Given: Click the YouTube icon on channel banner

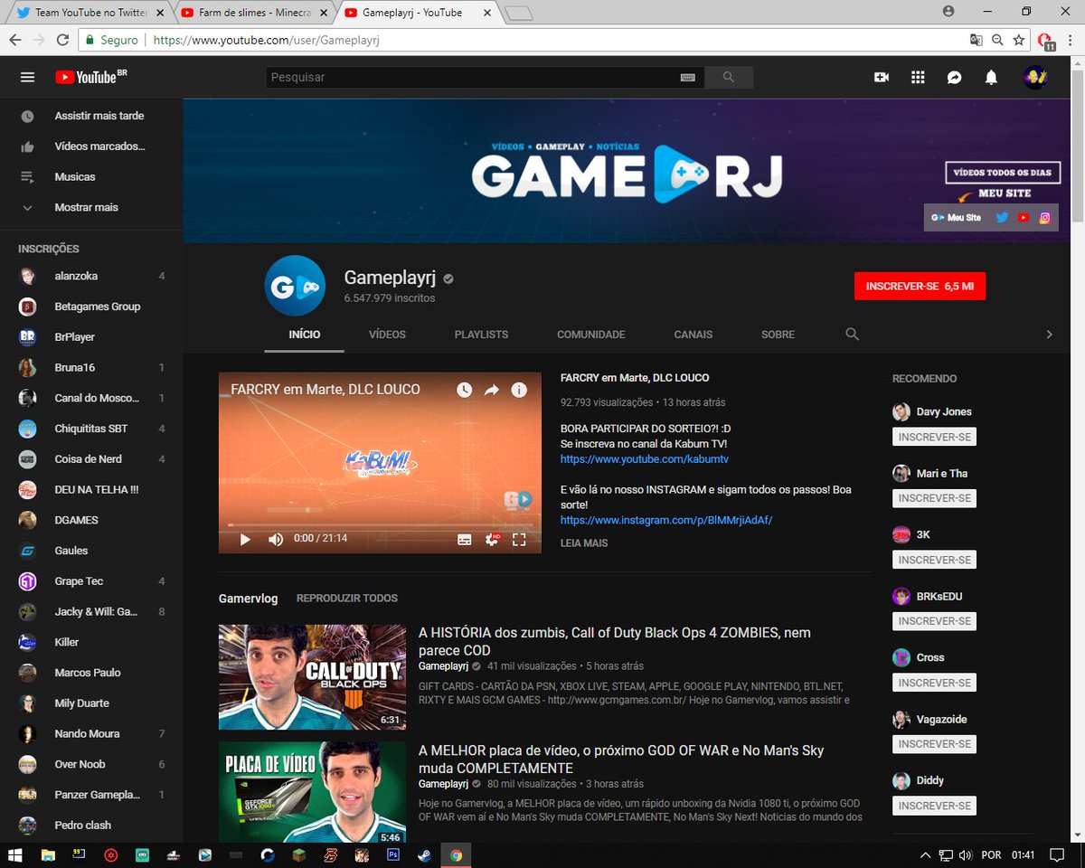Looking at the screenshot, I should click(1024, 217).
